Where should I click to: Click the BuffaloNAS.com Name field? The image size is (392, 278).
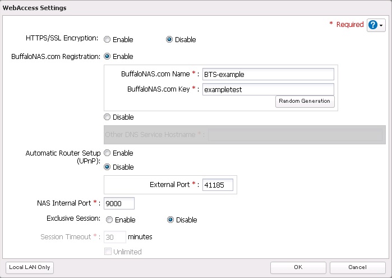pyautogui.click(x=268, y=74)
